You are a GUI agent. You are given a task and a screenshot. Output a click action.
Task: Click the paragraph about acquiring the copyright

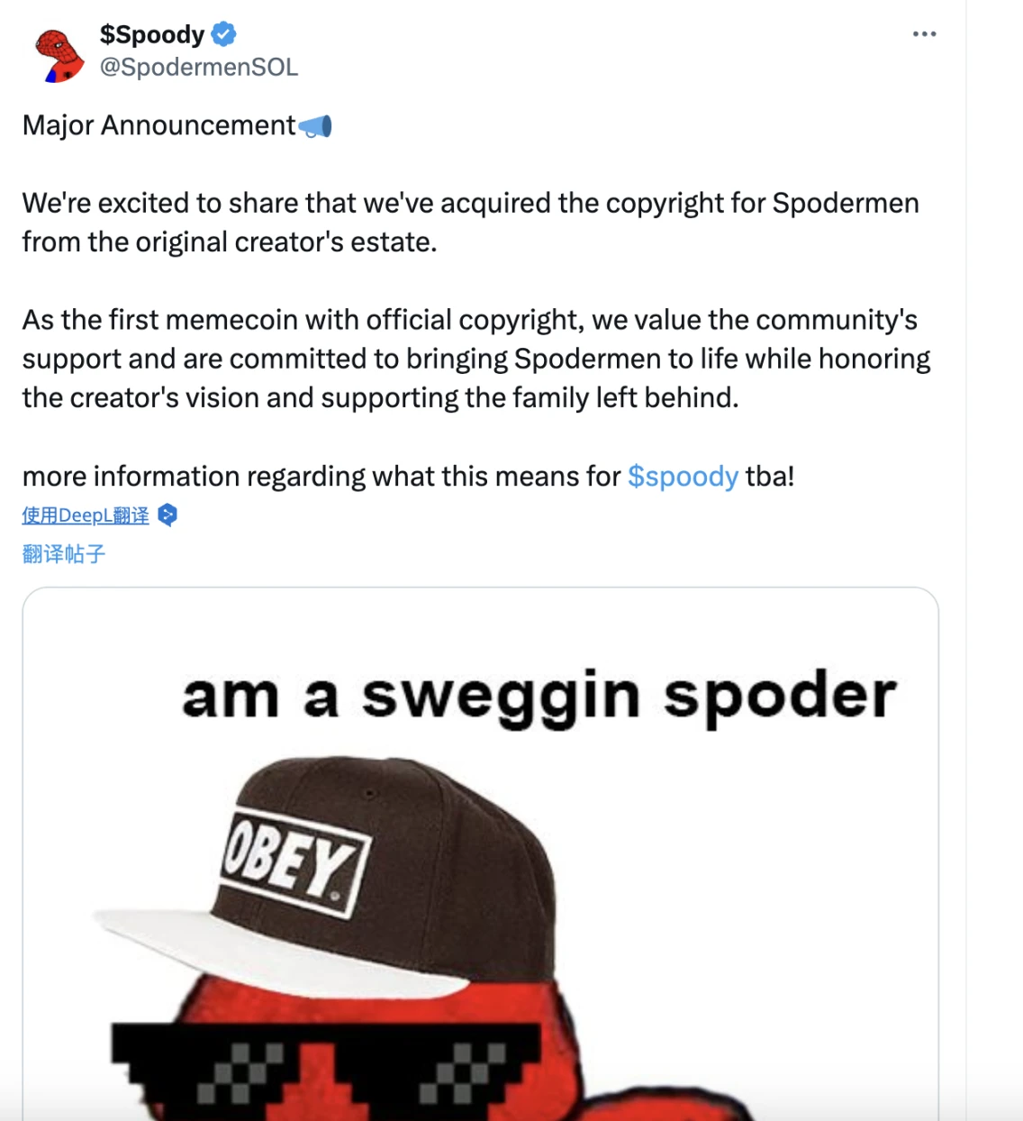click(x=470, y=222)
